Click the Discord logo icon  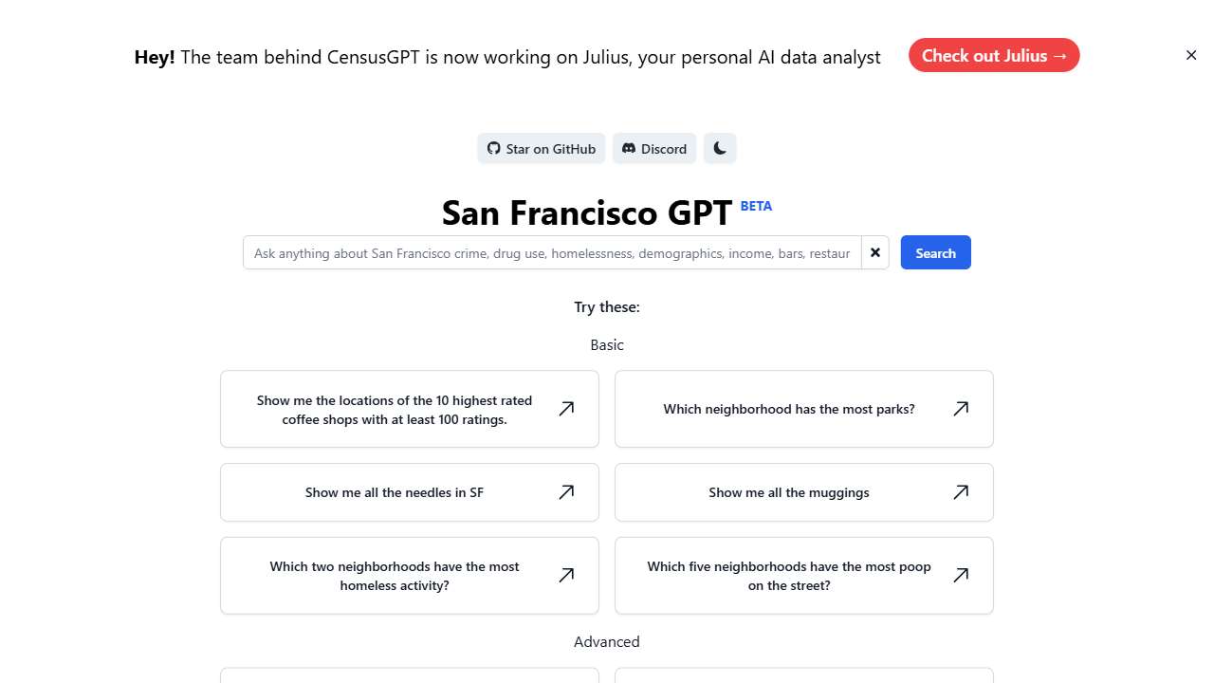tap(628, 148)
